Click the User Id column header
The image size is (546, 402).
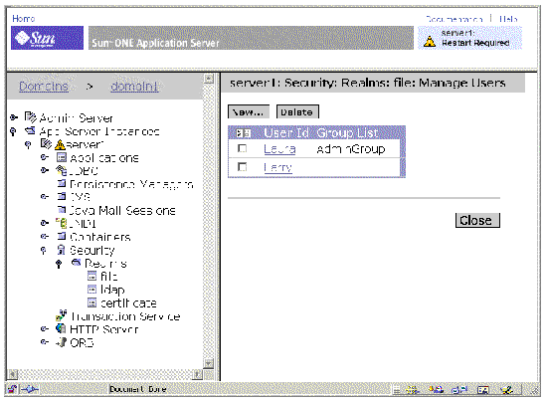pyautogui.click(x=286, y=133)
